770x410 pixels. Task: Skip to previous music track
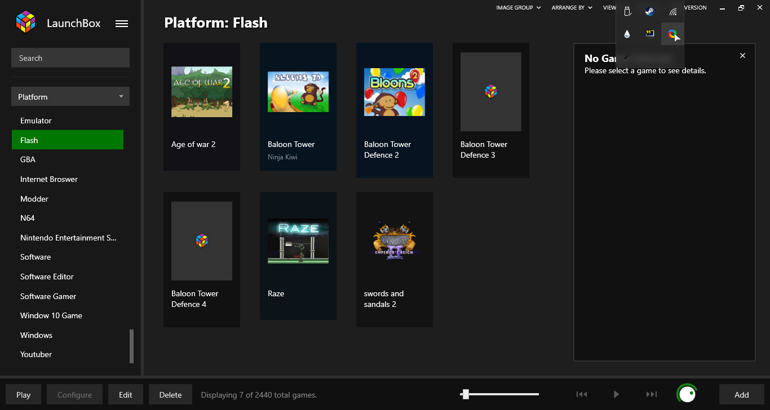coord(582,394)
